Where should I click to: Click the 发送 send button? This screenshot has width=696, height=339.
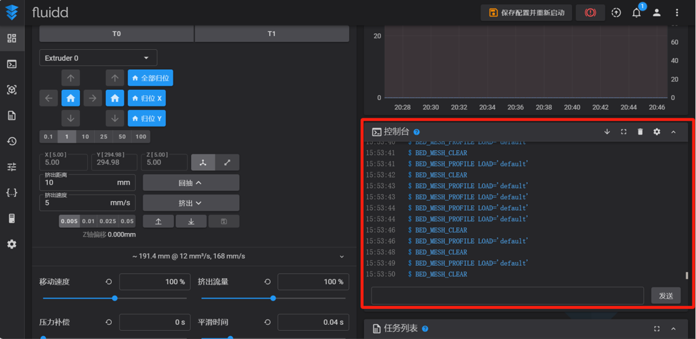point(666,296)
